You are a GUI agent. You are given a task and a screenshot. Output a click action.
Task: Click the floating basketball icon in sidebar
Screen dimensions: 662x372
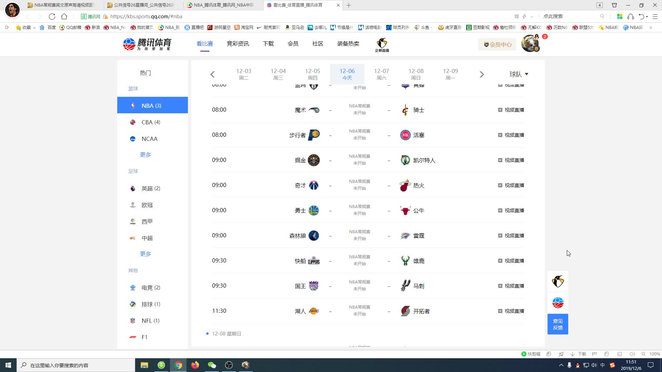558,303
